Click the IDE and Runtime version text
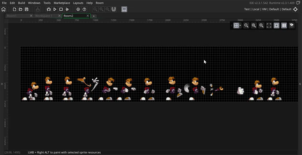Screen dimensions: 302x155 point(271,3)
